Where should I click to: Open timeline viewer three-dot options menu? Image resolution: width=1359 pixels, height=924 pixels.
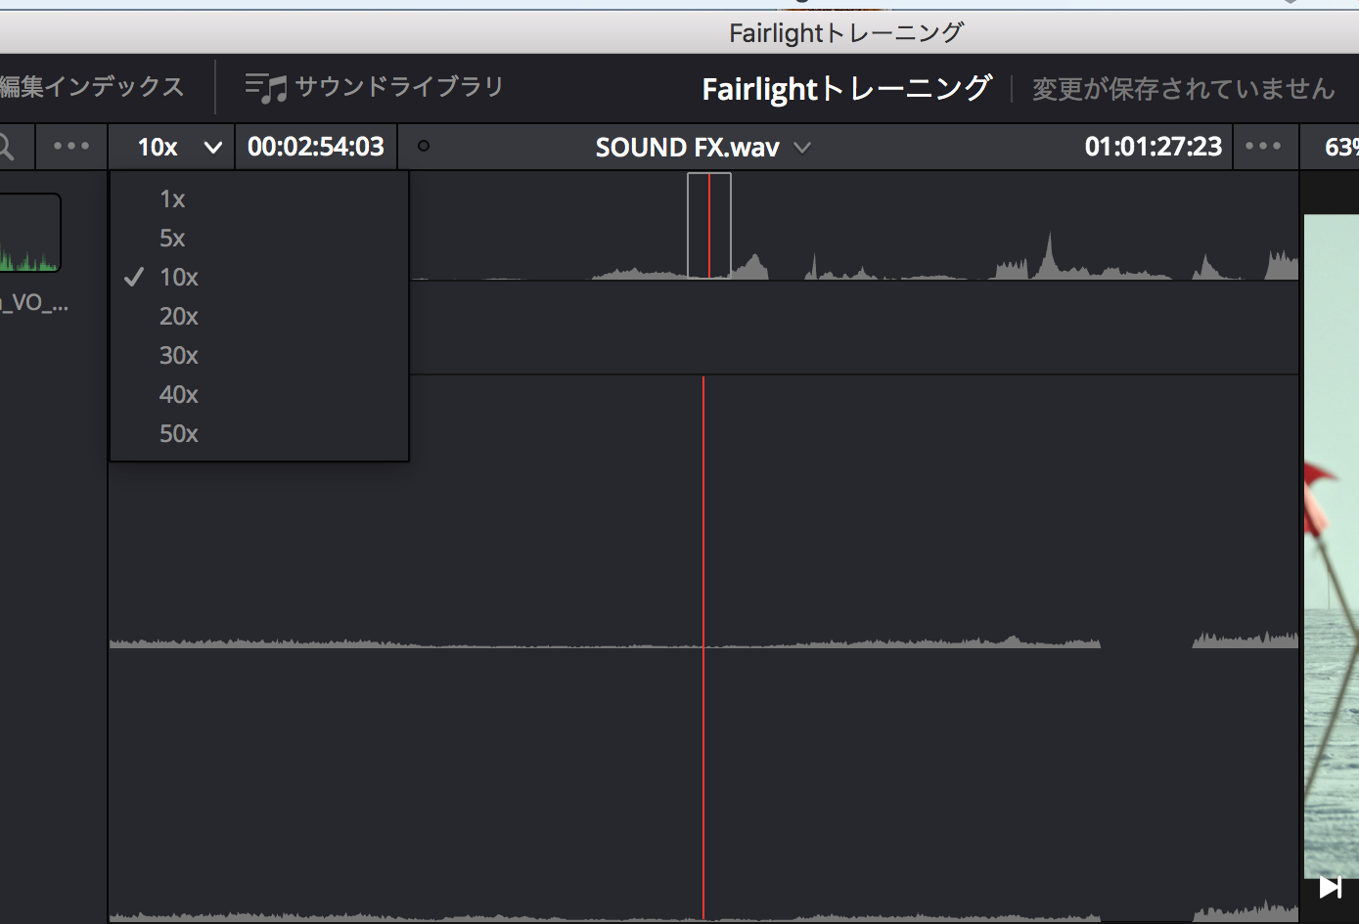1263,147
